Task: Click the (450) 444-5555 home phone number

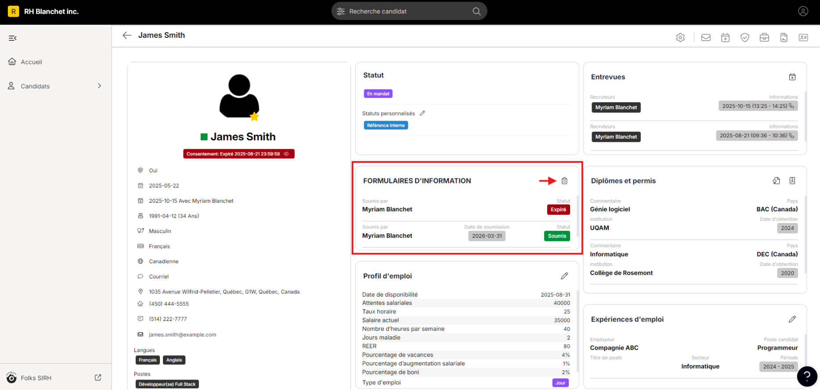Action: tap(169, 304)
